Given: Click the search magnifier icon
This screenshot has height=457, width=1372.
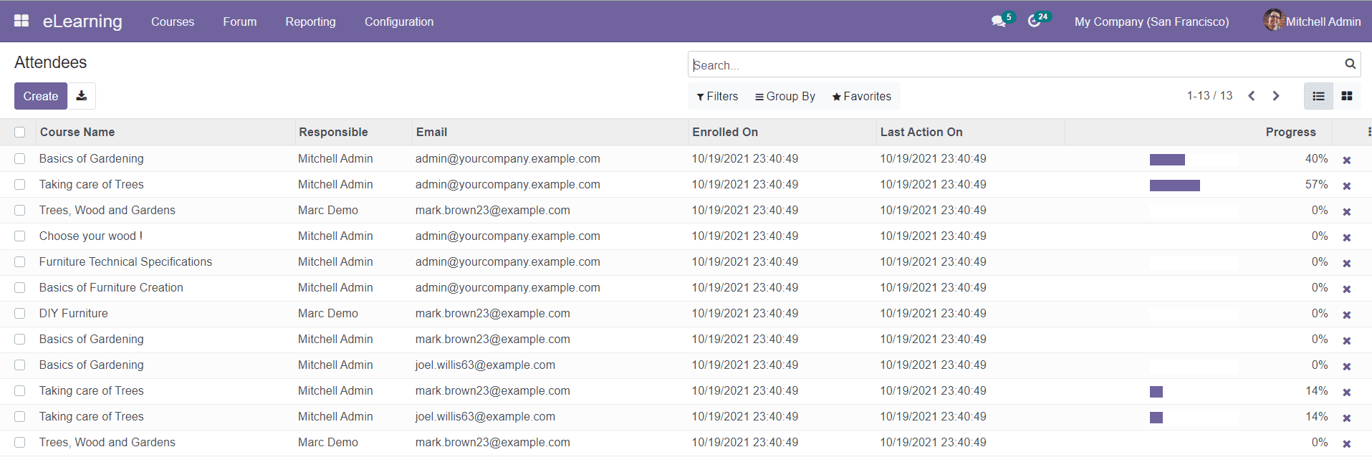Looking at the screenshot, I should click(1350, 64).
